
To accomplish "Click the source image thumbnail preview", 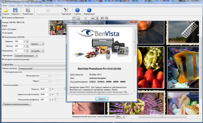I will pos(58,28).
